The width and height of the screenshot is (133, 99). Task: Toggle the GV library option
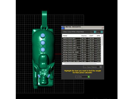pos(93,32)
